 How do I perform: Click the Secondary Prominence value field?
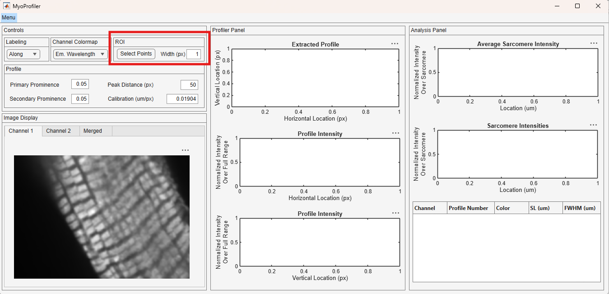tap(80, 99)
